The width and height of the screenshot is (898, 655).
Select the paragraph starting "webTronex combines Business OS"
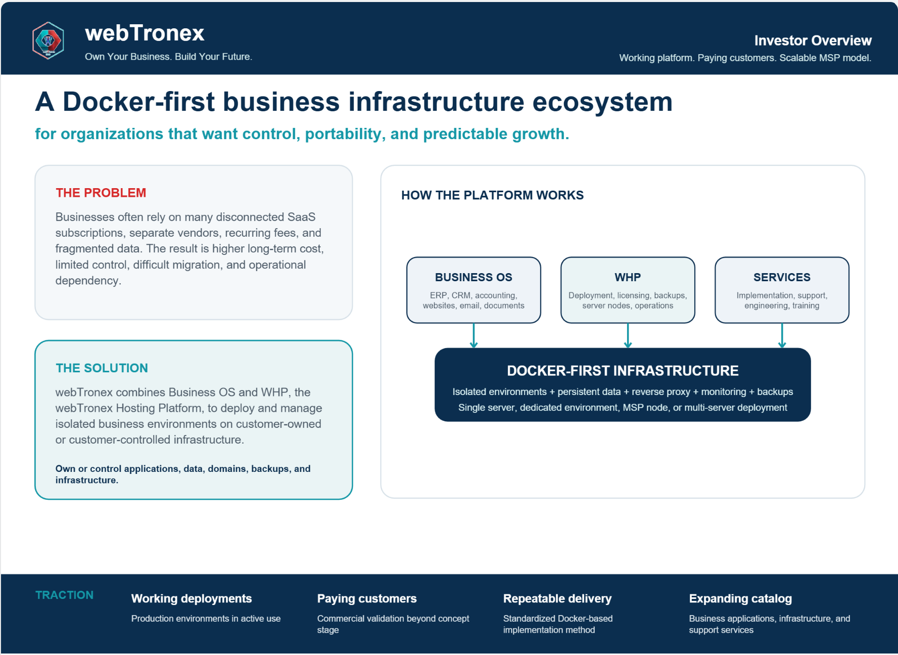pyautogui.click(x=188, y=416)
